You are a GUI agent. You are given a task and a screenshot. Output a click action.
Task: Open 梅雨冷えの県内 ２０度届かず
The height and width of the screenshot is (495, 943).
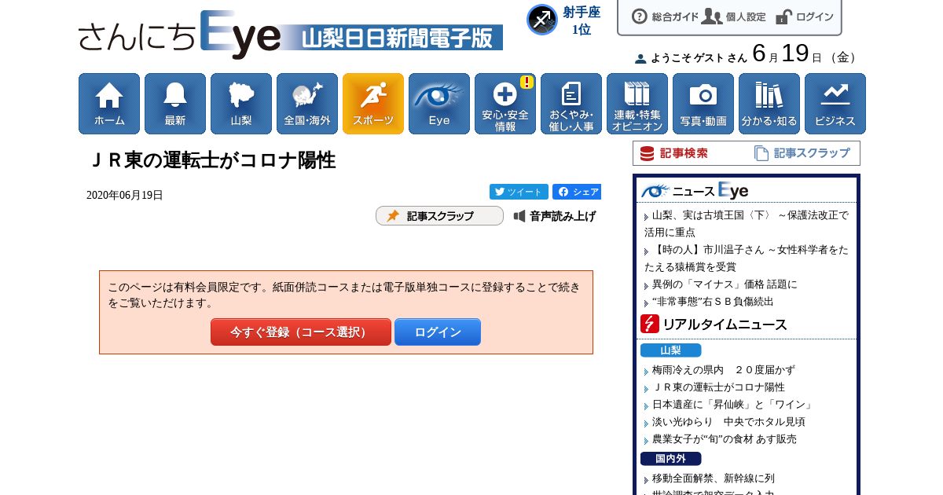pyautogui.click(x=724, y=370)
